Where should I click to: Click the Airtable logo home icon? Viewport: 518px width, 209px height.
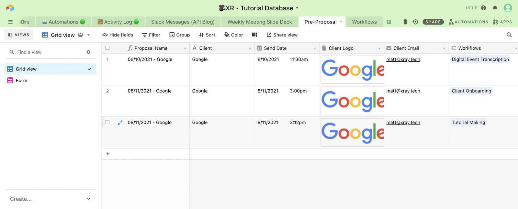coord(10,8)
